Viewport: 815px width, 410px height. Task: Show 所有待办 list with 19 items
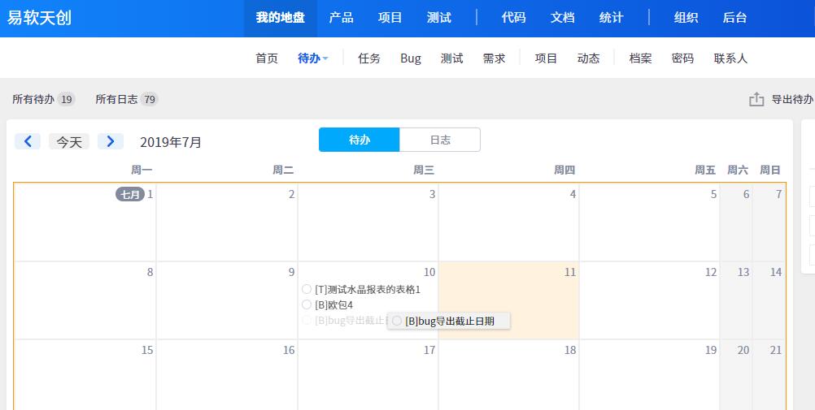(x=43, y=99)
